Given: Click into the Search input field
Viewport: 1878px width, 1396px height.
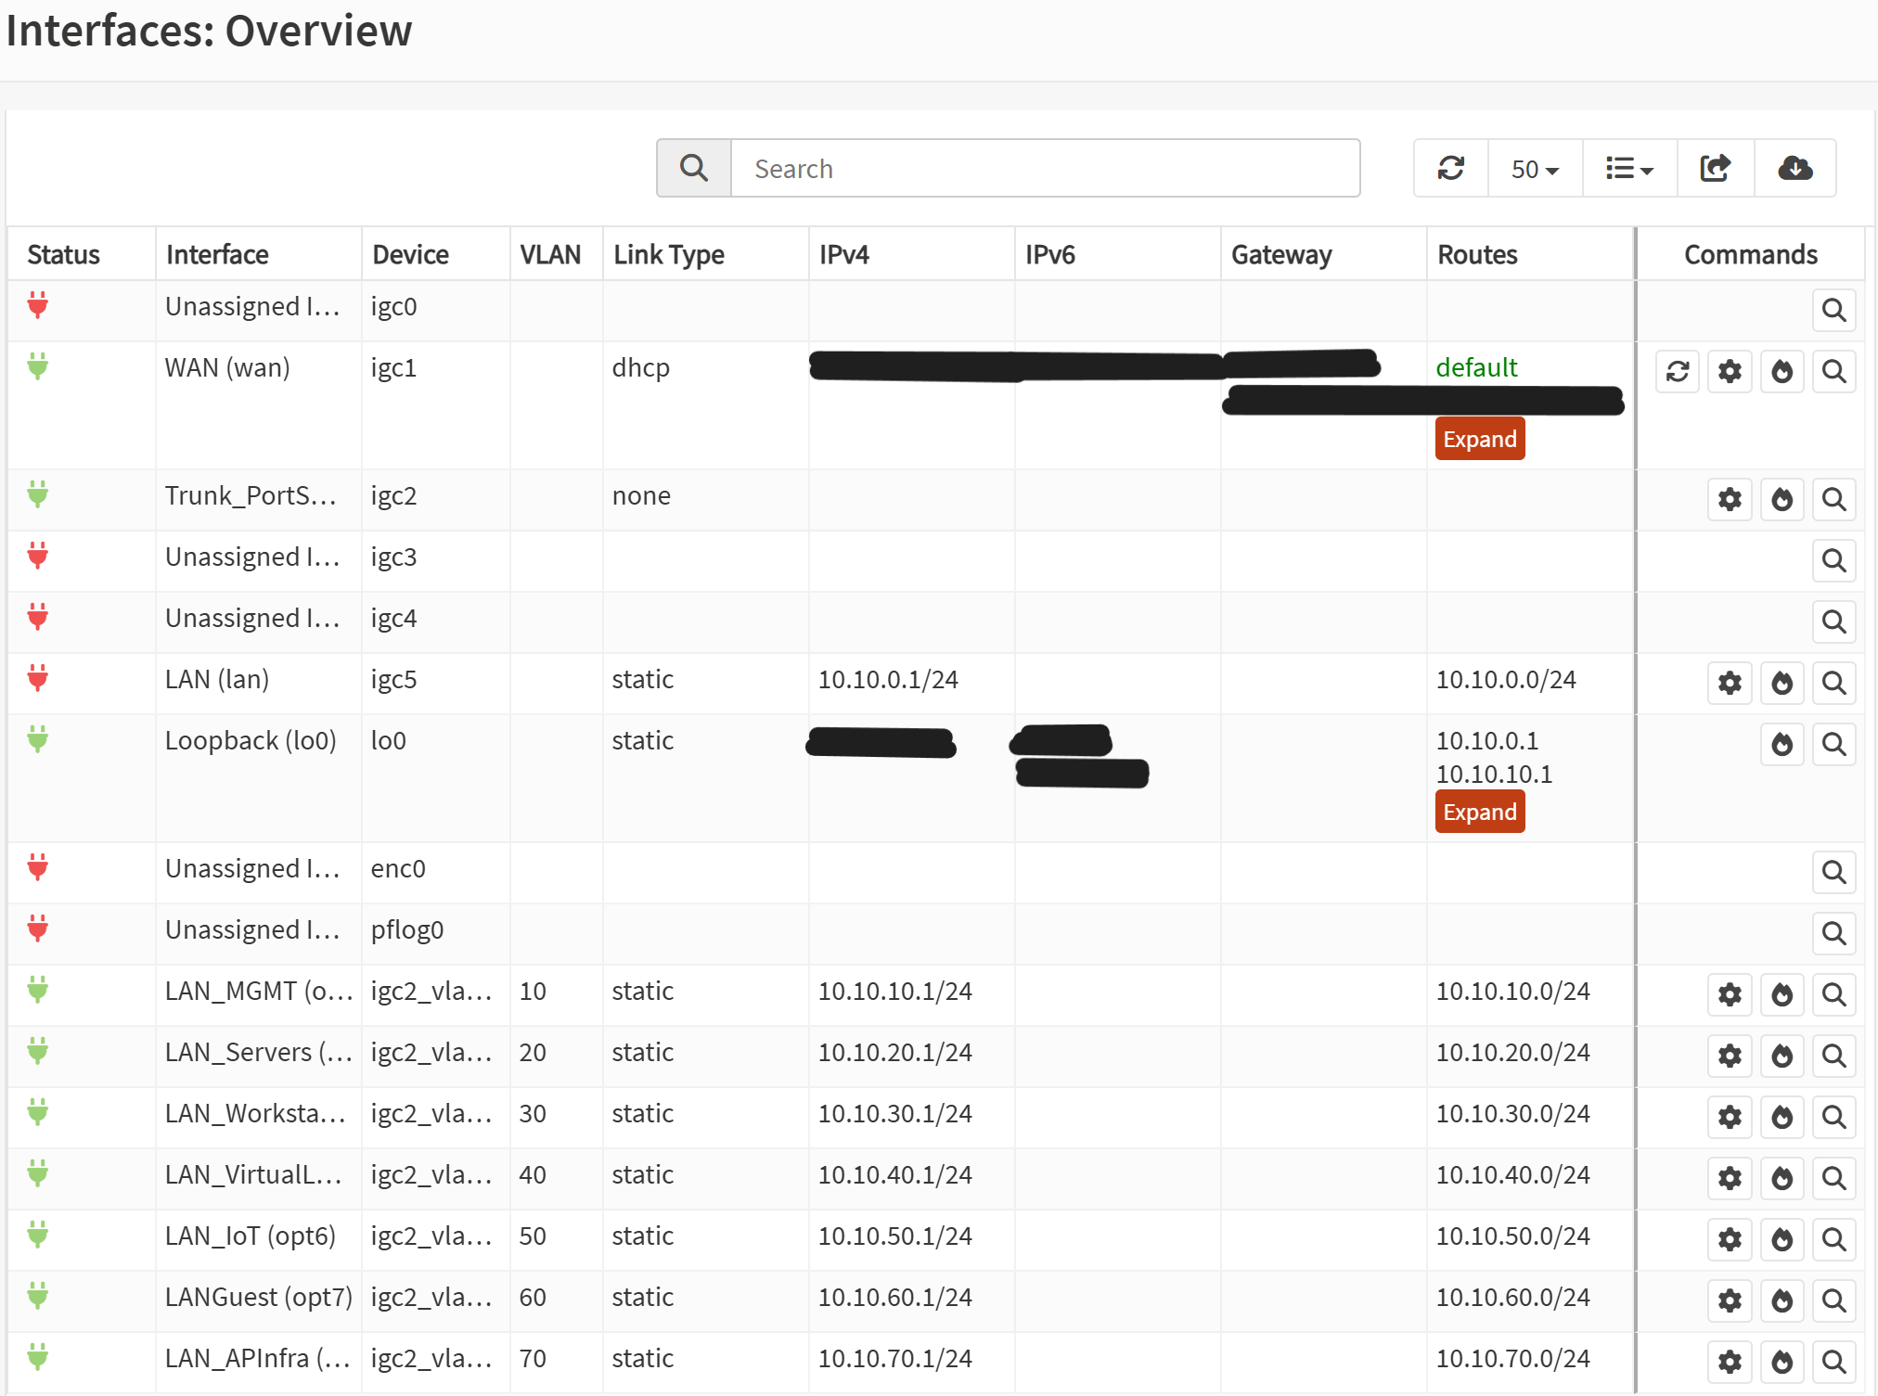Looking at the screenshot, I should pos(1045,169).
